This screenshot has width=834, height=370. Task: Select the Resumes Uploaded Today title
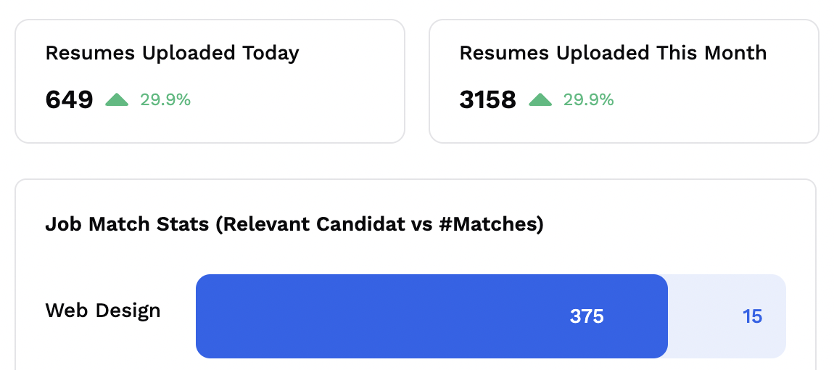coord(172,53)
